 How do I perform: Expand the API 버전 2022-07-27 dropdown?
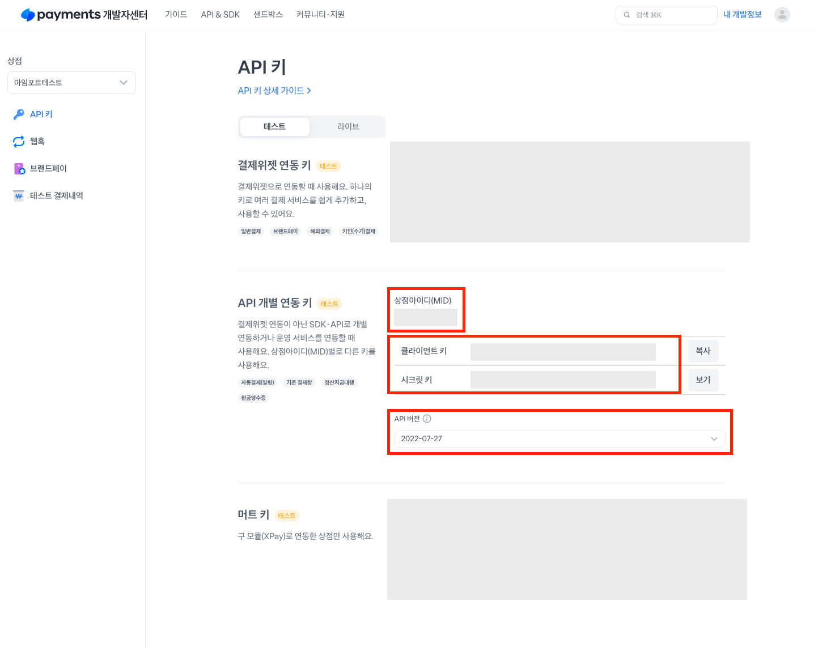559,439
